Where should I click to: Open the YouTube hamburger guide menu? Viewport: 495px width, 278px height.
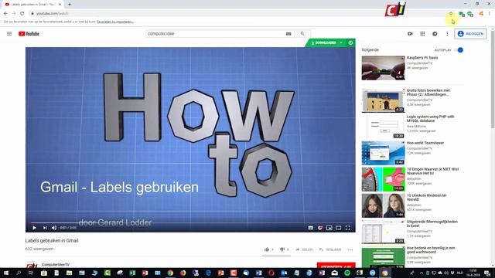point(9,34)
